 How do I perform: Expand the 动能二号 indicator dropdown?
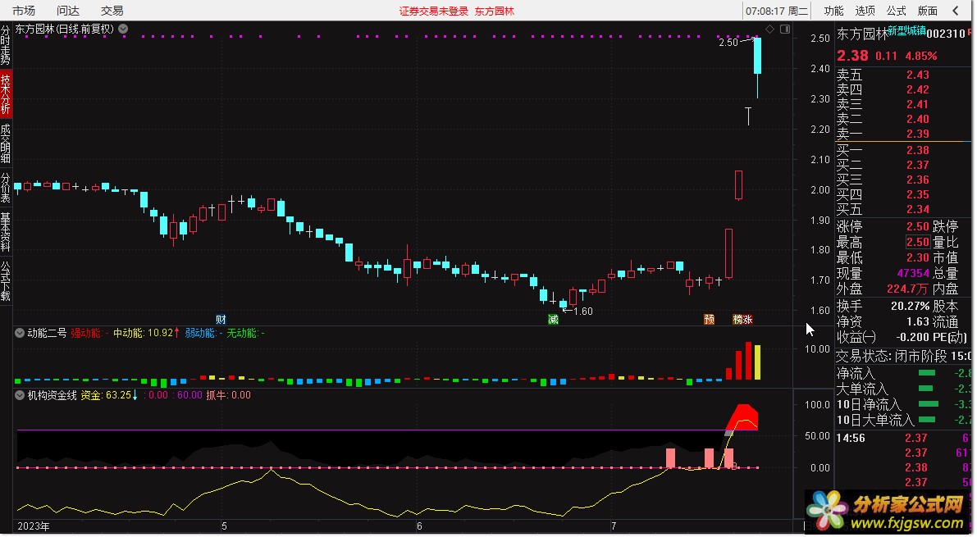click(x=20, y=334)
